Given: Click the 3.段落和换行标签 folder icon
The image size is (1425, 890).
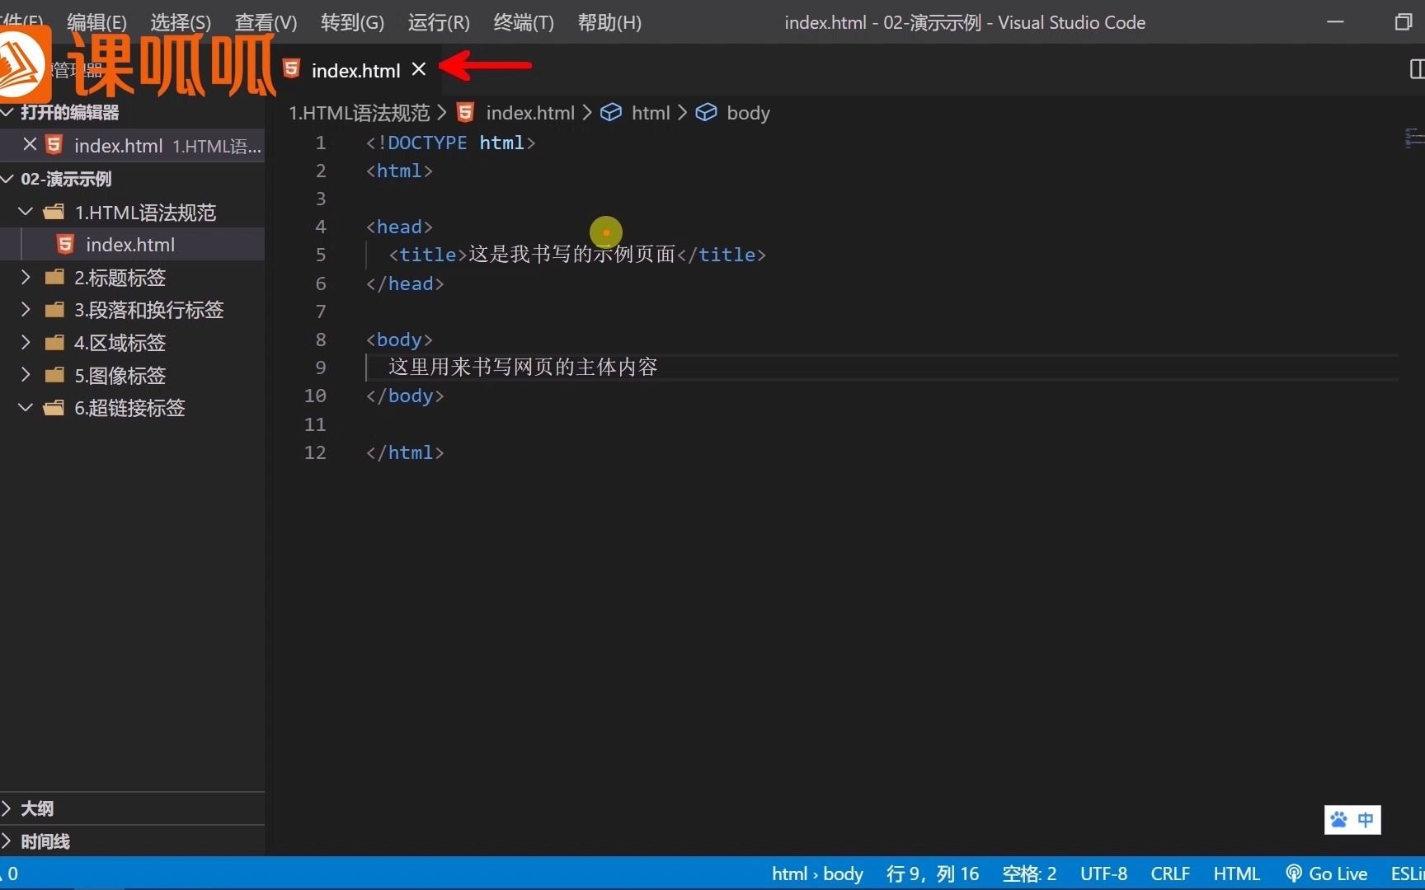Looking at the screenshot, I should 54,310.
